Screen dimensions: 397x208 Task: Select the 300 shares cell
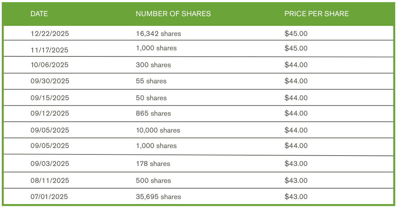coord(153,65)
